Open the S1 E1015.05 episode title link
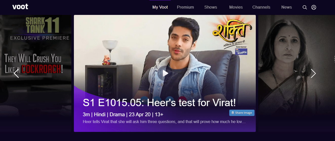The image size is (335, 141). coord(159,103)
